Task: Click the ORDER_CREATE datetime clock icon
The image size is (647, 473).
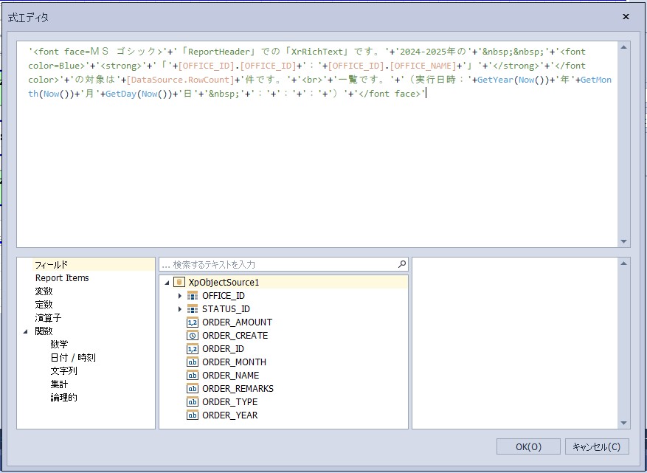Action: tap(193, 336)
